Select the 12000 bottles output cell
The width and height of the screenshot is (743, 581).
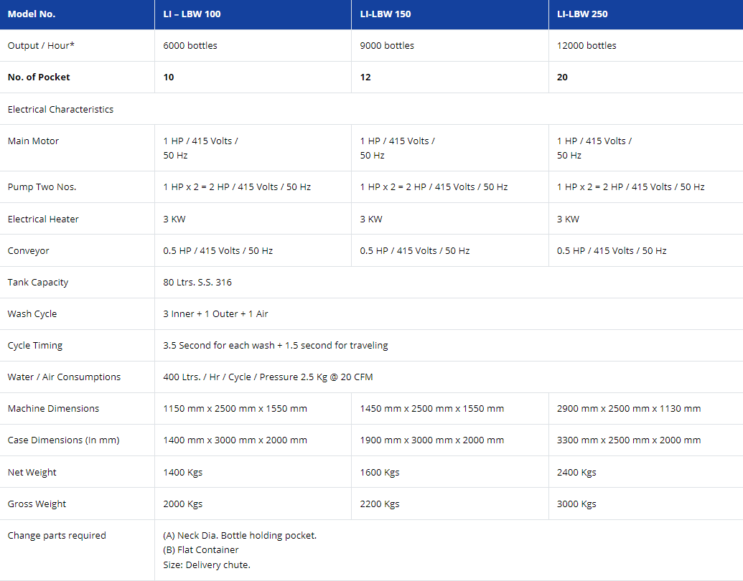(587, 46)
